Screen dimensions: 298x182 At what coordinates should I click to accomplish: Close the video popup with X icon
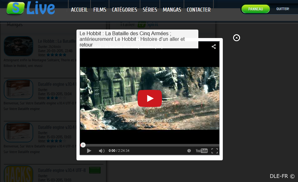[236, 38]
